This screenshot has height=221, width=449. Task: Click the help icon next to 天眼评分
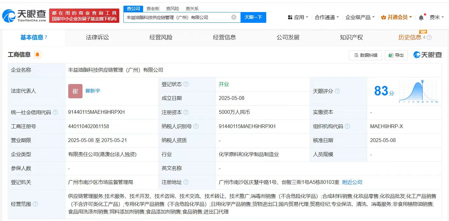[337, 91]
